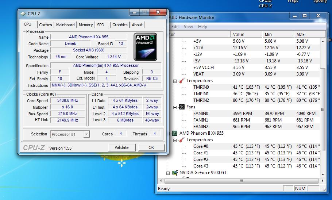Select the FANIN0 fan row

pos(256,114)
